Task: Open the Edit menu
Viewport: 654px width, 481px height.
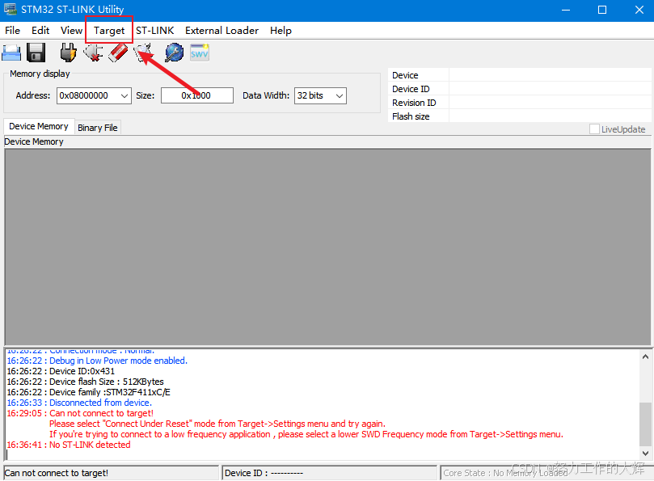Action: point(40,31)
